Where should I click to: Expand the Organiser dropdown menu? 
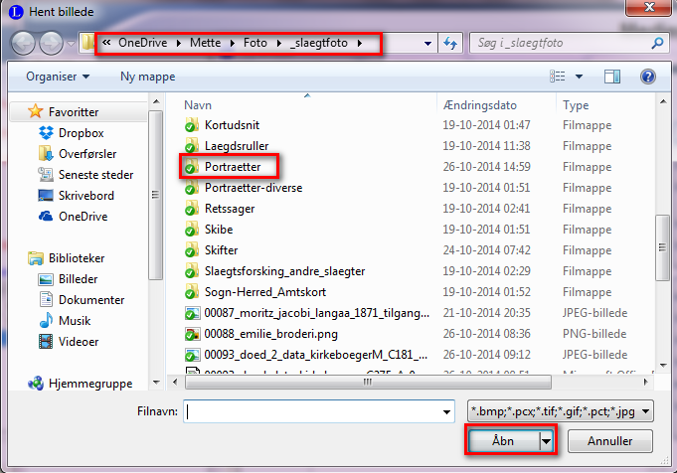click(58, 77)
